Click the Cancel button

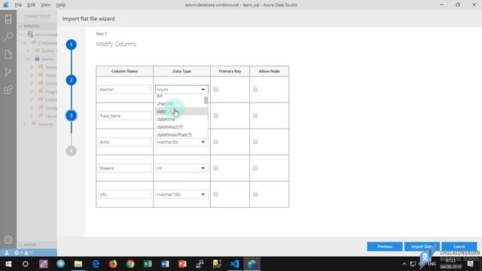point(459,246)
